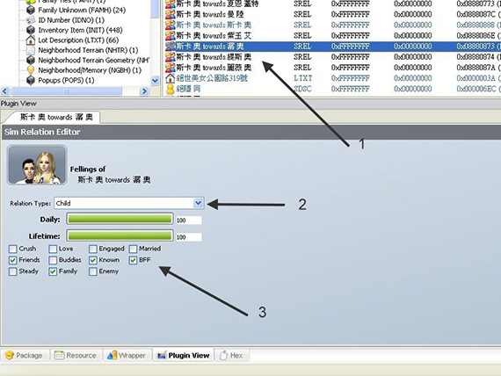Click the sim pair icon of selected row 0x08880873
The width and height of the screenshot is (501, 376).
[x=171, y=47]
